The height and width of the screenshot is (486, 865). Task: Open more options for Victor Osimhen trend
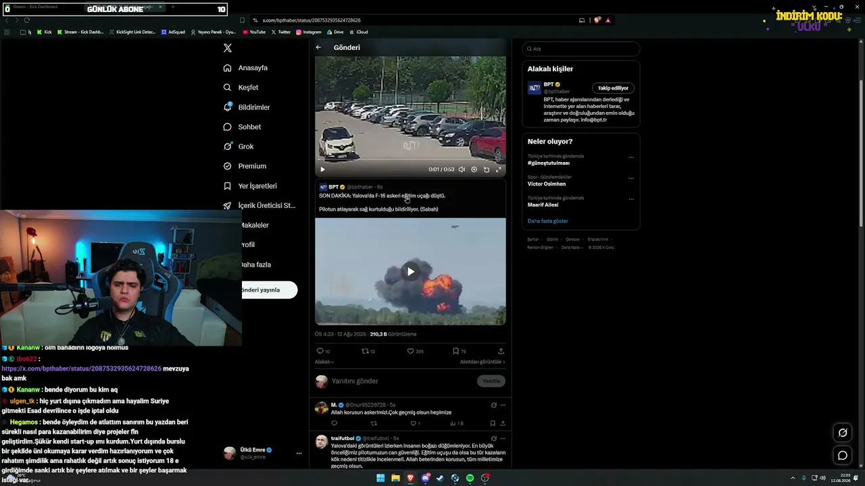631,178
